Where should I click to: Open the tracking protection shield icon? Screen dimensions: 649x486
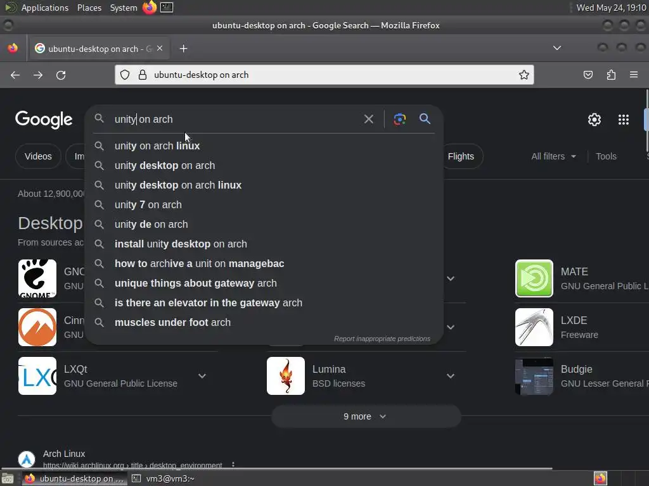pos(125,75)
